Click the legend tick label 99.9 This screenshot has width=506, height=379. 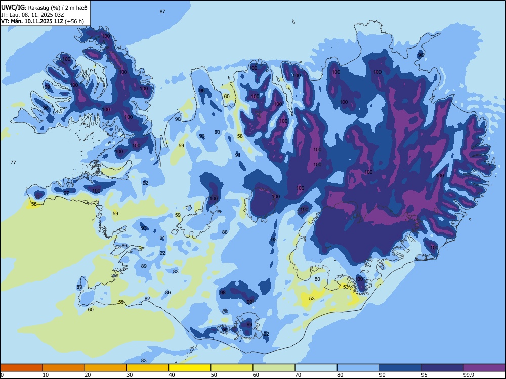coord(469,375)
